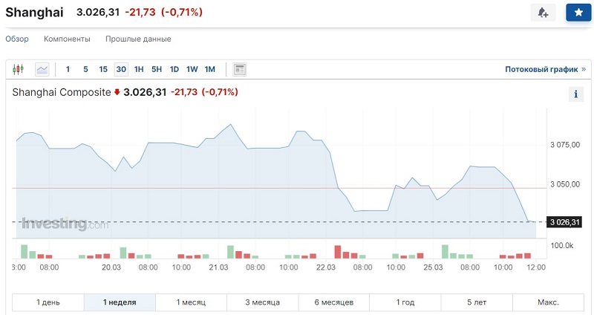
Task: Choose the 1M interval option
Action: point(209,69)
